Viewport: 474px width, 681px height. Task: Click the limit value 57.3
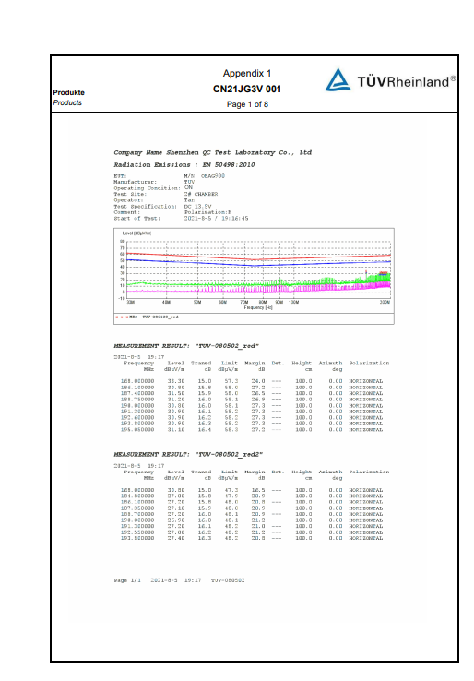(x=231, y=381)
